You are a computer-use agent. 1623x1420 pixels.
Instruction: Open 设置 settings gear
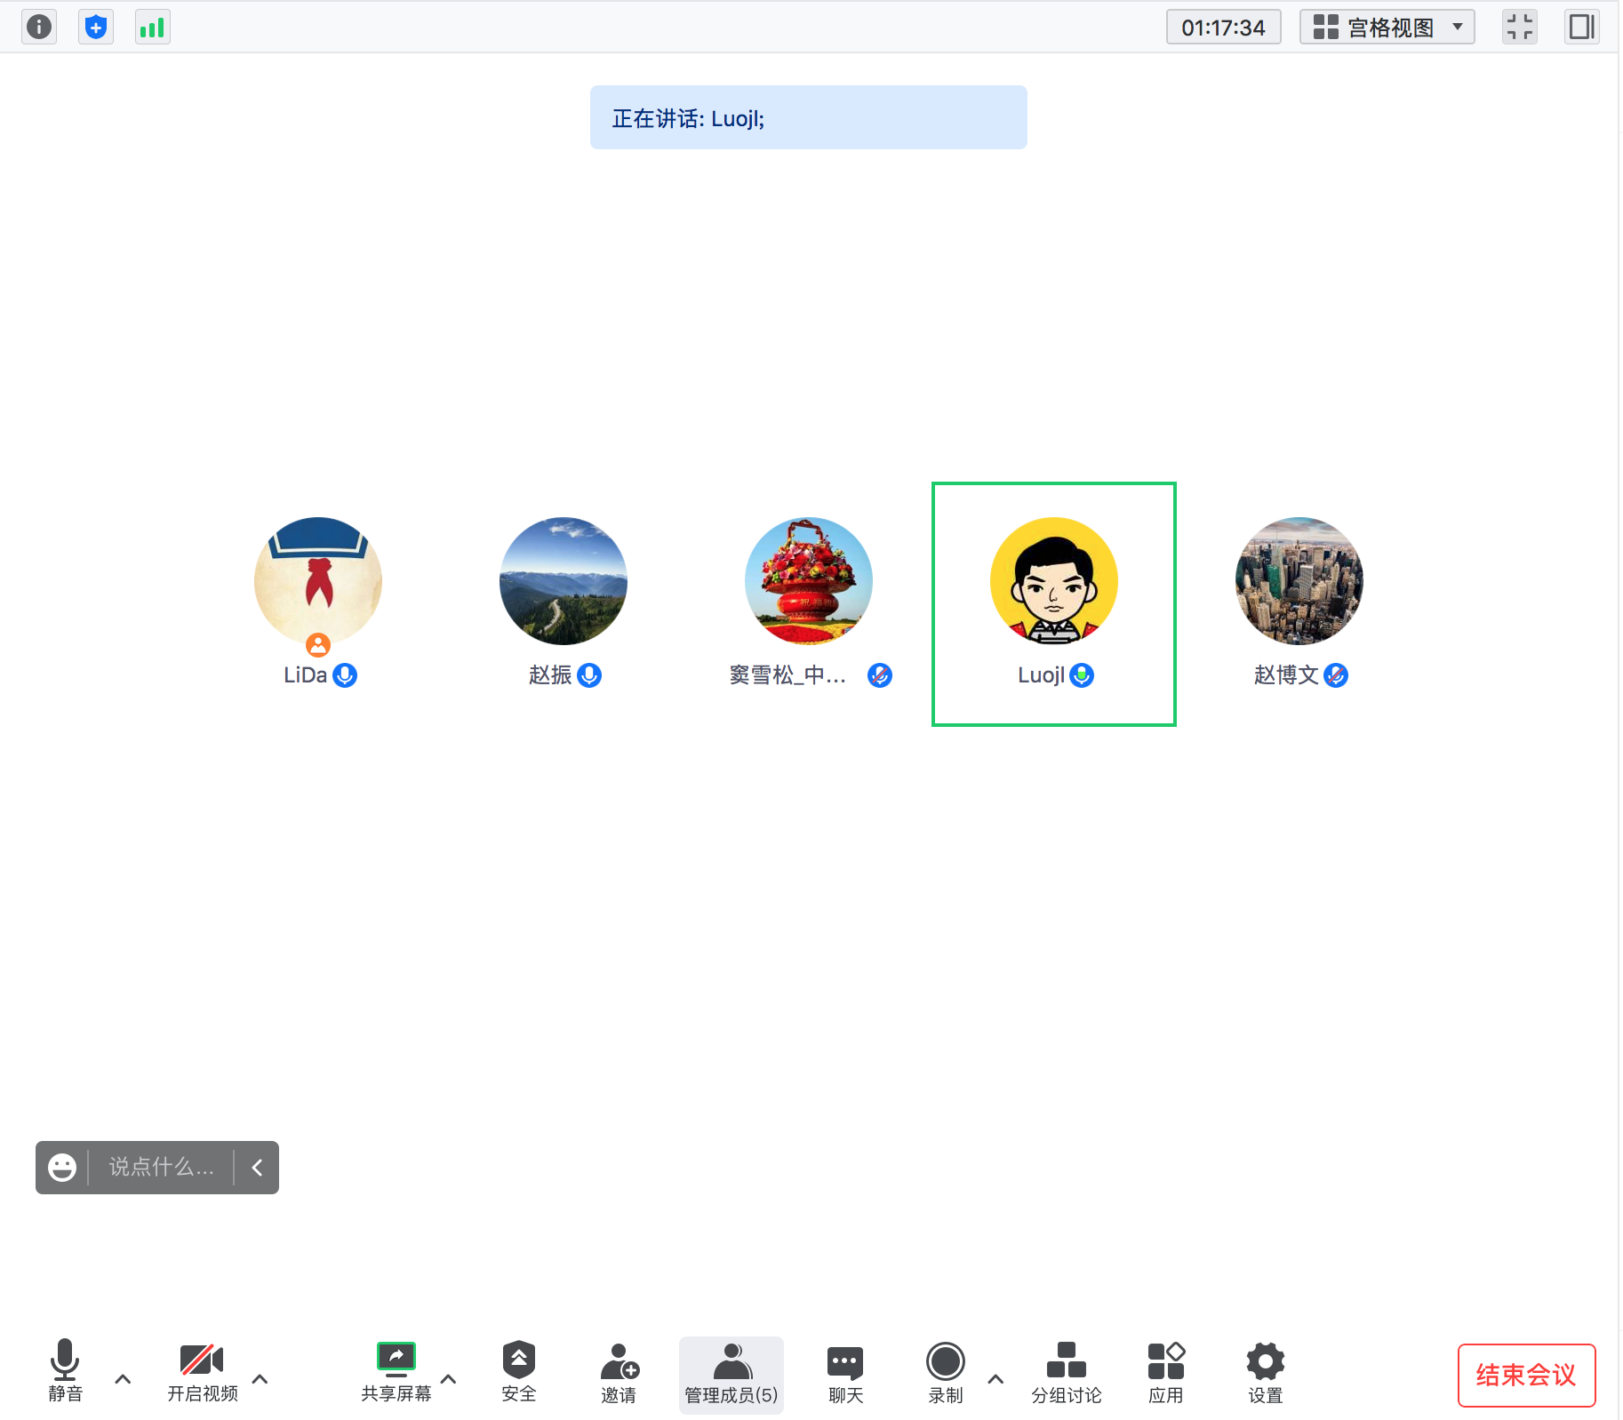pyautogui.click(x=1265, y=1371)
